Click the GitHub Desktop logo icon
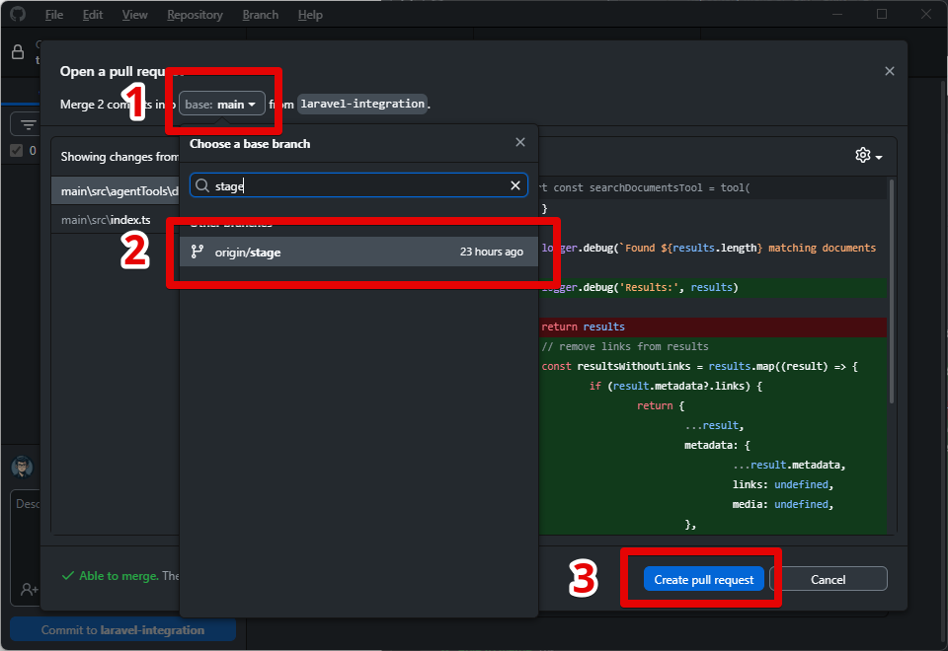The height and width of the screenshot is (651, 948). pyautogui.click(x=17, y=14)
